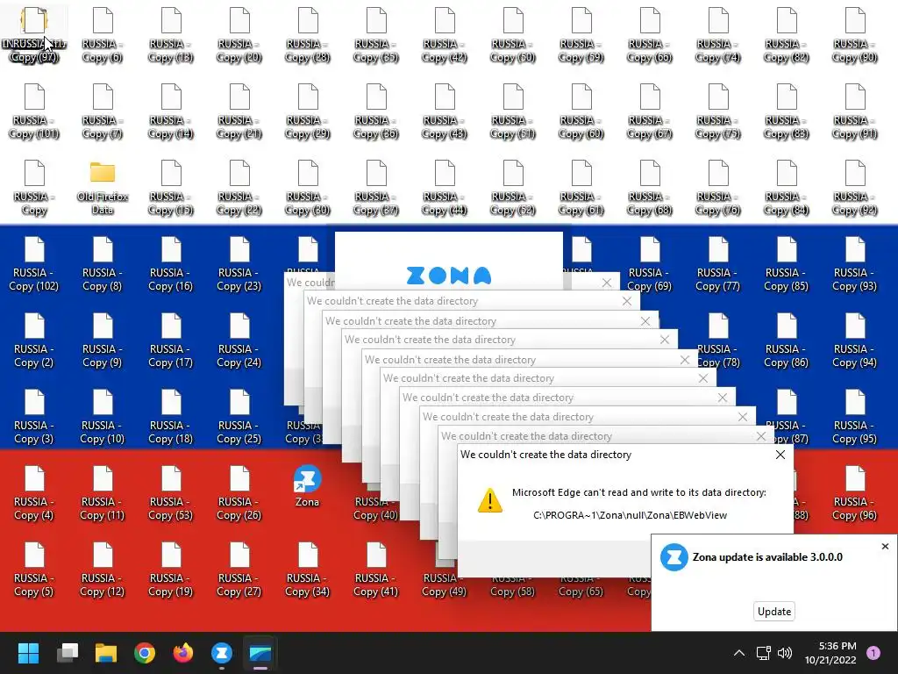
Task: Select file RUSSIA - Copy (92)
Action: [854, 188]
